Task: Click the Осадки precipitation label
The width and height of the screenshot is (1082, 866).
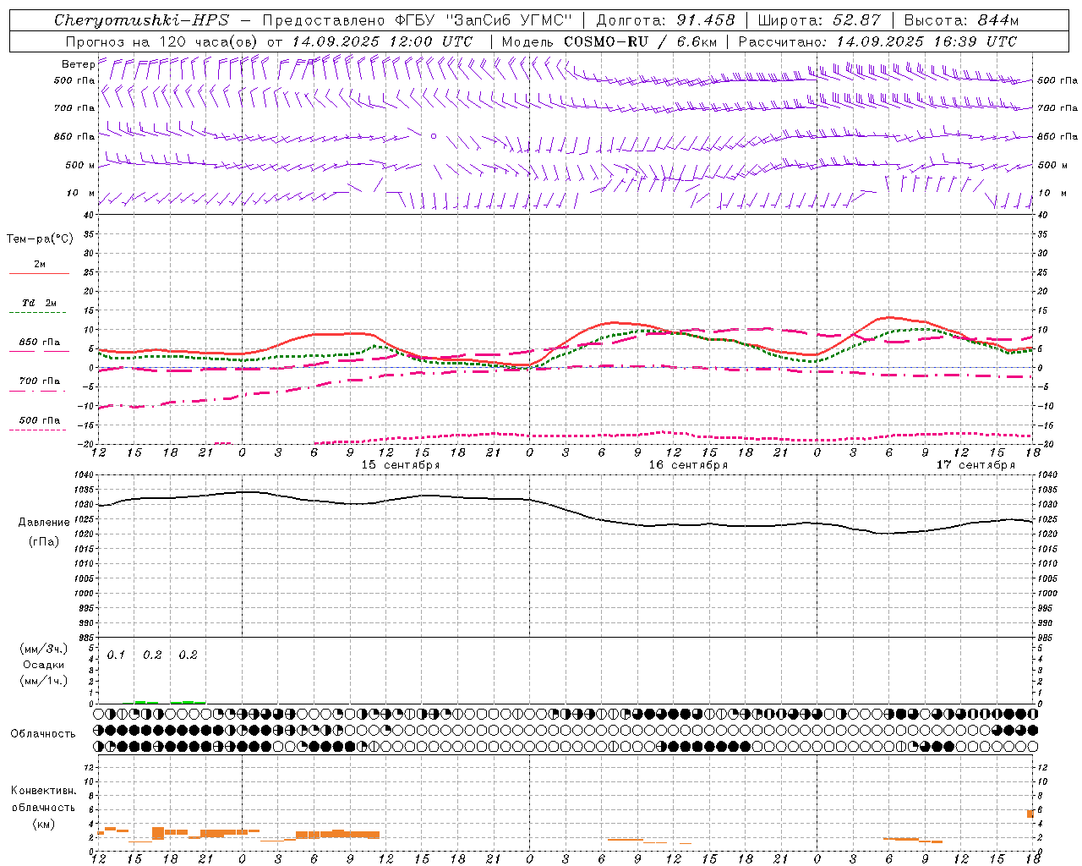Action: 43,665
